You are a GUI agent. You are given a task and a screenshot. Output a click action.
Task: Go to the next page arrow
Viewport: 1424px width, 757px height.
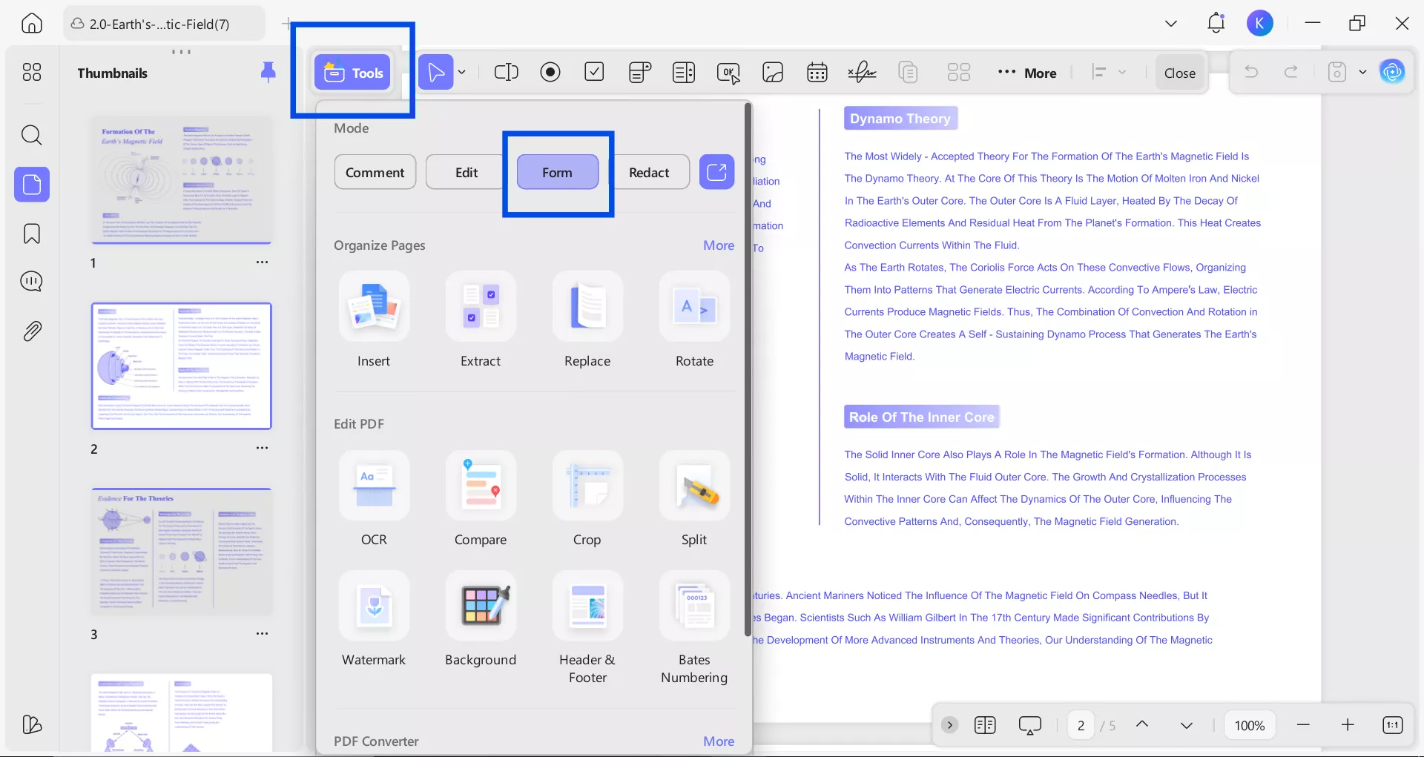(x=1187, y=725)
